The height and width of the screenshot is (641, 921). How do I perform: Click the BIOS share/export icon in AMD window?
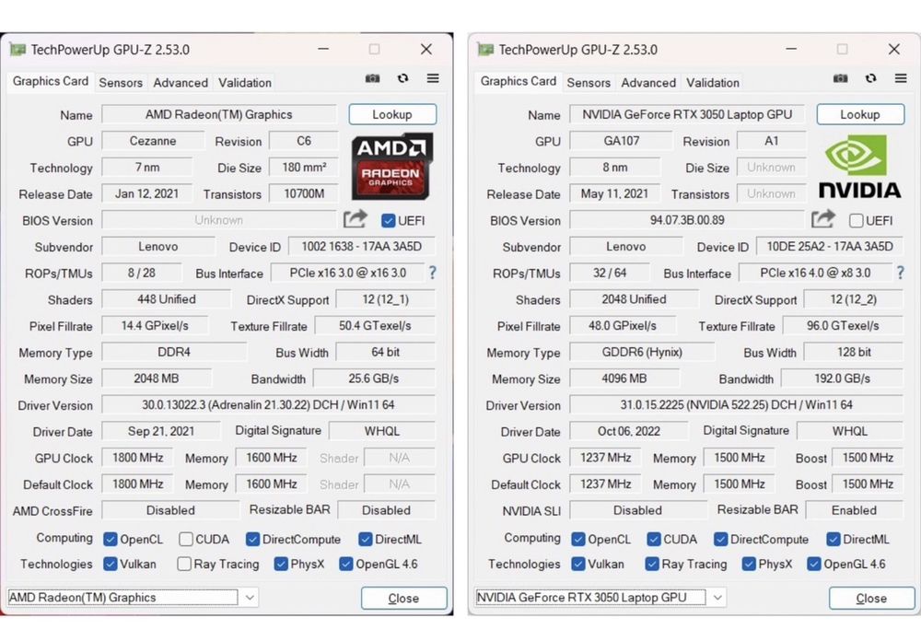(x=355, y=219)
